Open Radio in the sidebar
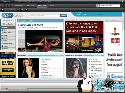The height and width of the screenshot is (93, 125). (x=8, y=35)
